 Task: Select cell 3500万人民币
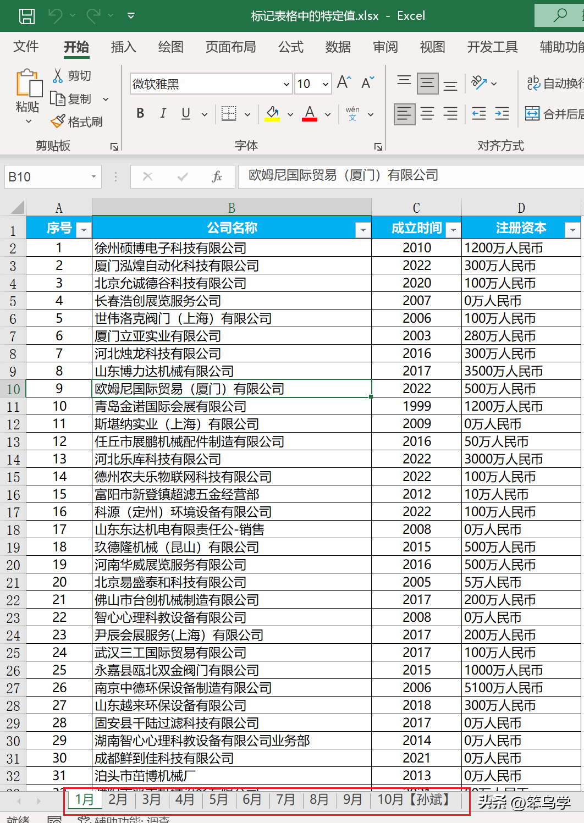pos(521,371)
